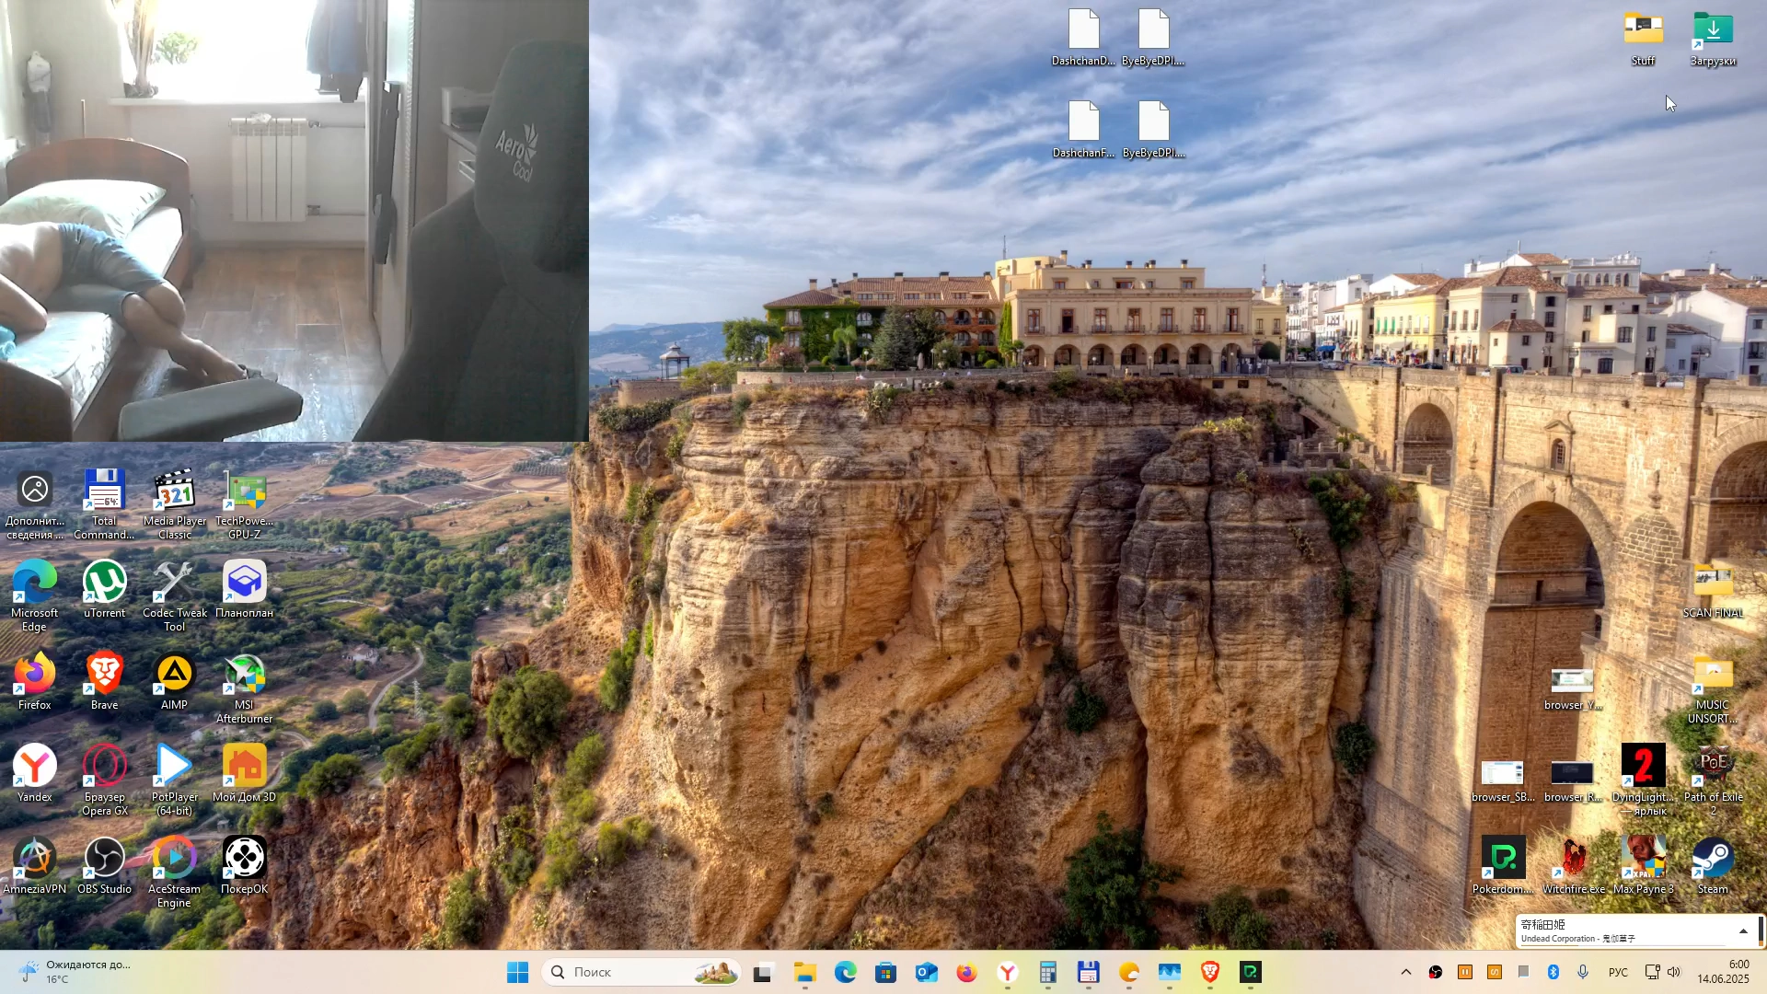Click the webcam preview overlay
1767x994 pixels.
(x=294, y=221)
